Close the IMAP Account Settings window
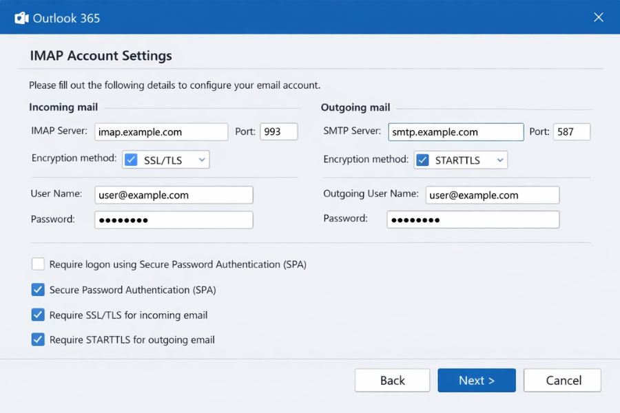The width and height of the screenshot is (620, 413). 599,17
